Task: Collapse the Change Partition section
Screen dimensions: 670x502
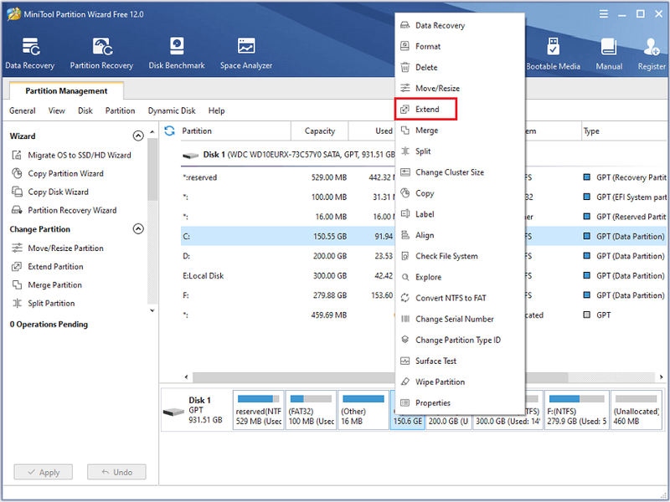Action: click(x=138, y=228)
